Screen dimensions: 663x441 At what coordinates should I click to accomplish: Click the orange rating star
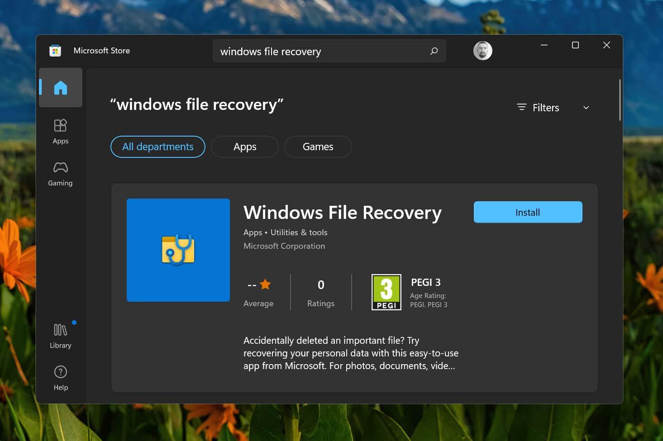[x=265, y=285]
